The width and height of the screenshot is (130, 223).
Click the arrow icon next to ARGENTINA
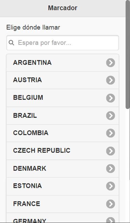(110, 62)
